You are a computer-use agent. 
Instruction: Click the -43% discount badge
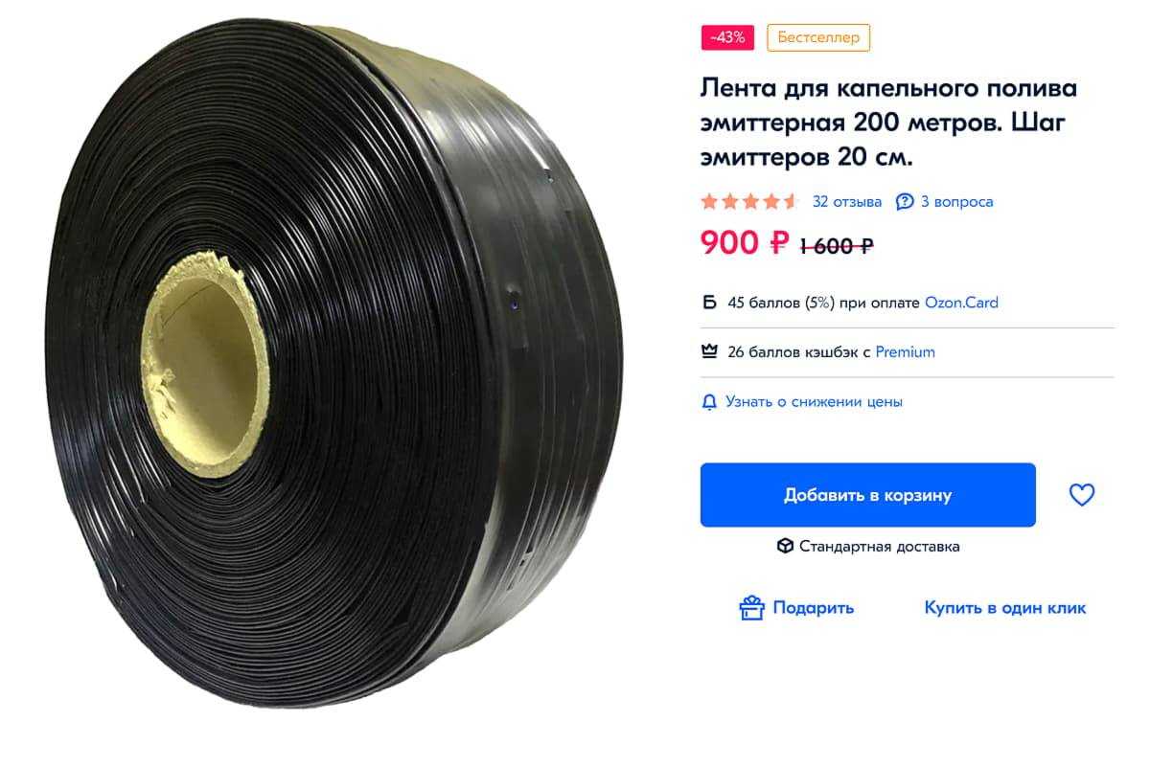pyautogui.click(x=728, y=37)
